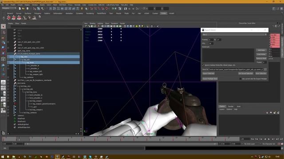The height and width of the screenshot is (159, 284).
Task: Click last cursor-shaped shelf icon
Action: pyautogui.click(x=39, y=17)
